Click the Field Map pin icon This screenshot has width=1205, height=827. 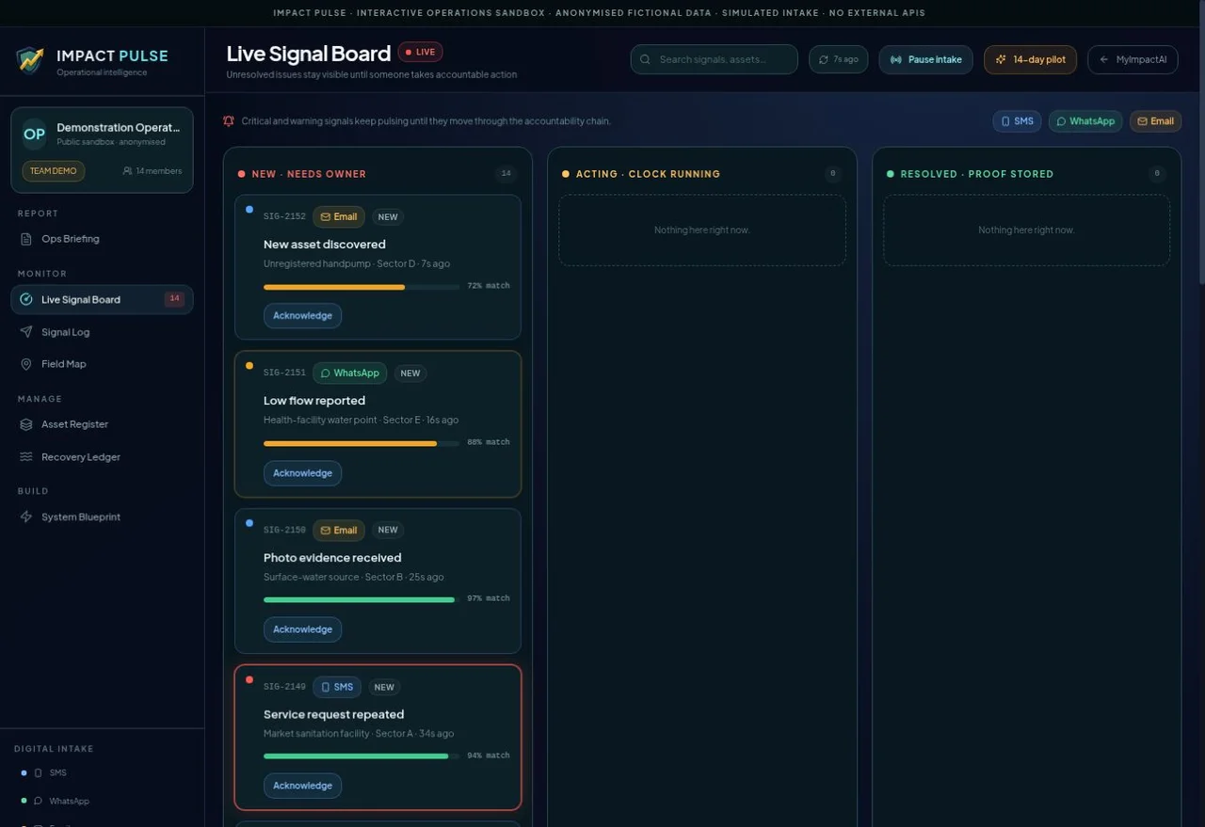[x=26, y=364]
